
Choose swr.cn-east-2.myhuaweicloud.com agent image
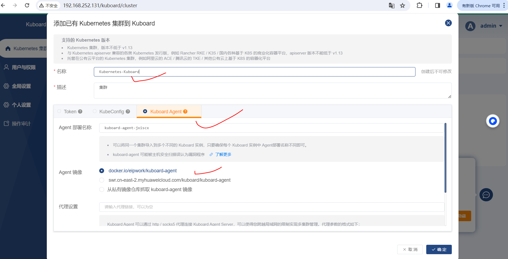[x=102, y=180]
